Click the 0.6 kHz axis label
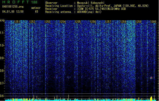The height and width of the screenshot is (101, 159). tap(2, 96)
